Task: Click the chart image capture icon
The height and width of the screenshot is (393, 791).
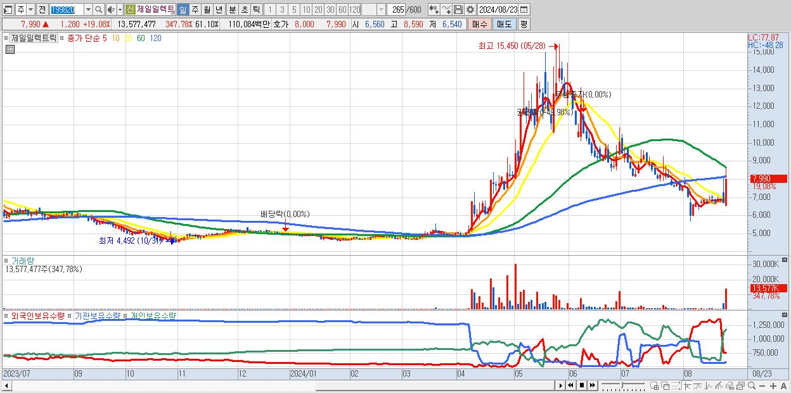Action: point(740,386)
